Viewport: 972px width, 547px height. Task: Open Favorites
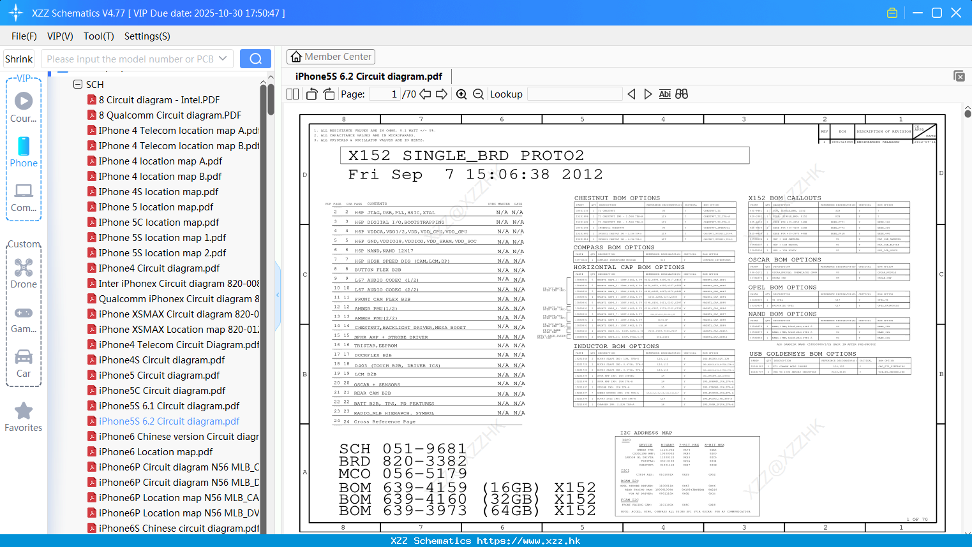point(24,418)
